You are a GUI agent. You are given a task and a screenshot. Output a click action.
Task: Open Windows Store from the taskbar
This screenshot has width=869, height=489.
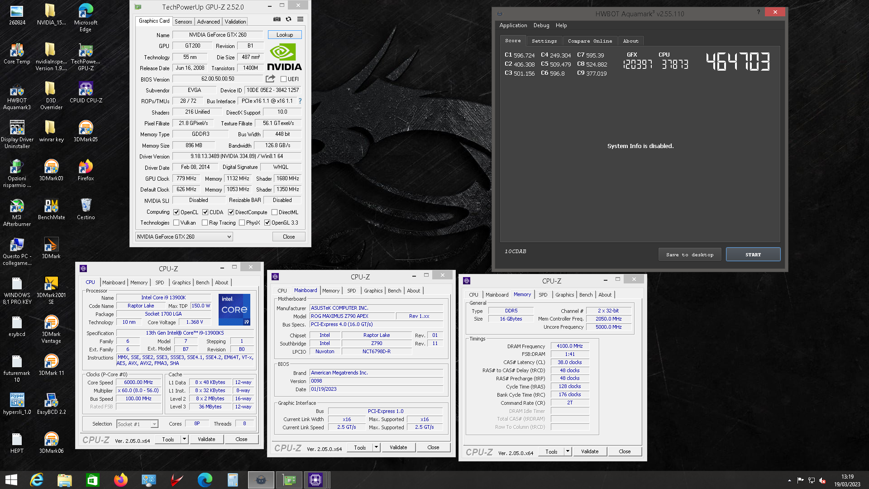click(93, 480)
